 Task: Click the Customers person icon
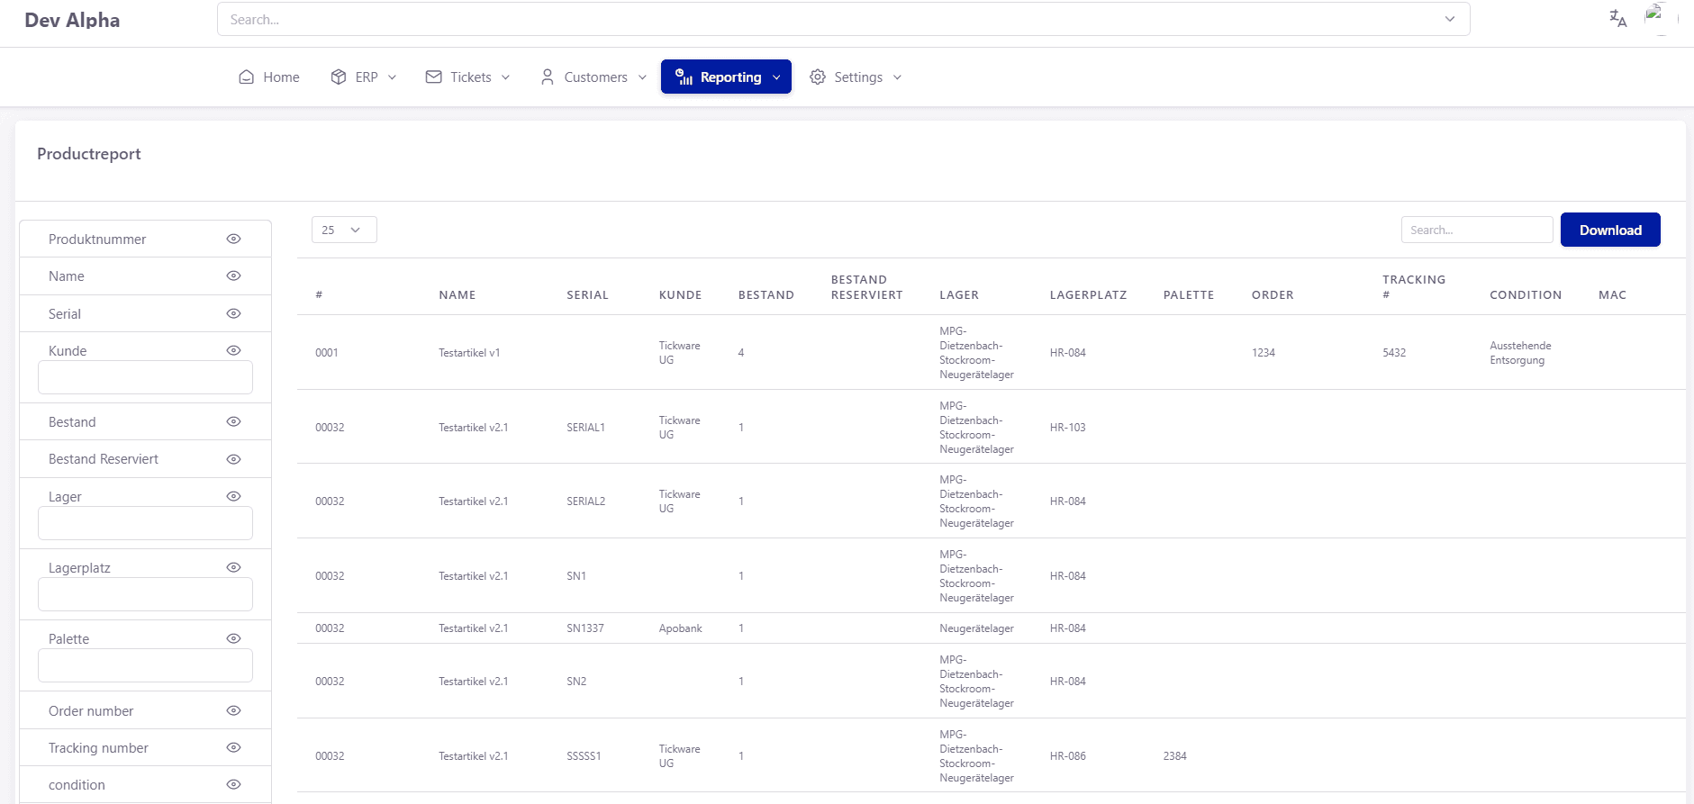(x=548, y=77)
